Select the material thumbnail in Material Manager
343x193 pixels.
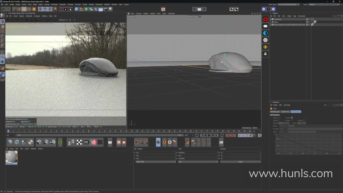[11, 157]
